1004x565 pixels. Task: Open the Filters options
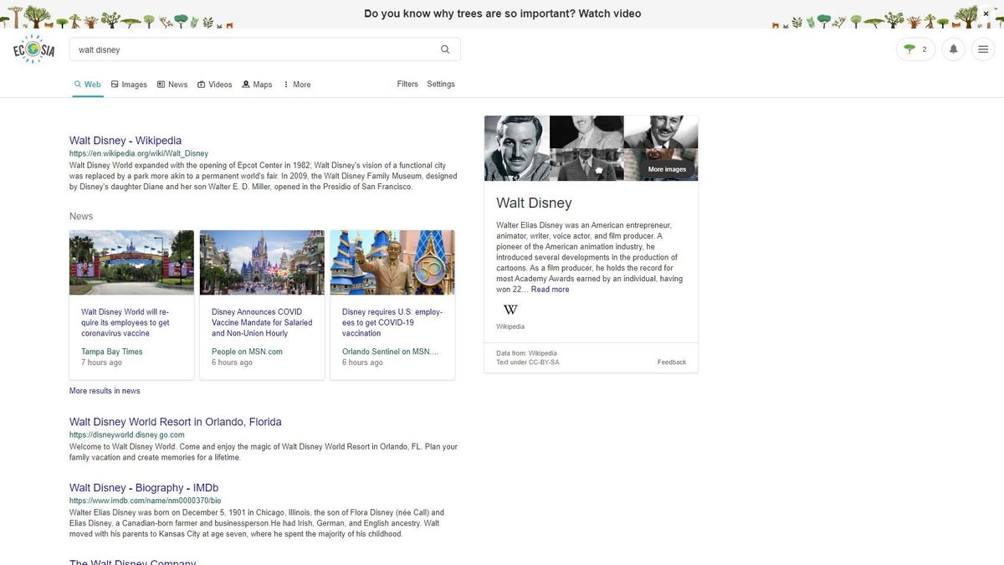point(407,84)
